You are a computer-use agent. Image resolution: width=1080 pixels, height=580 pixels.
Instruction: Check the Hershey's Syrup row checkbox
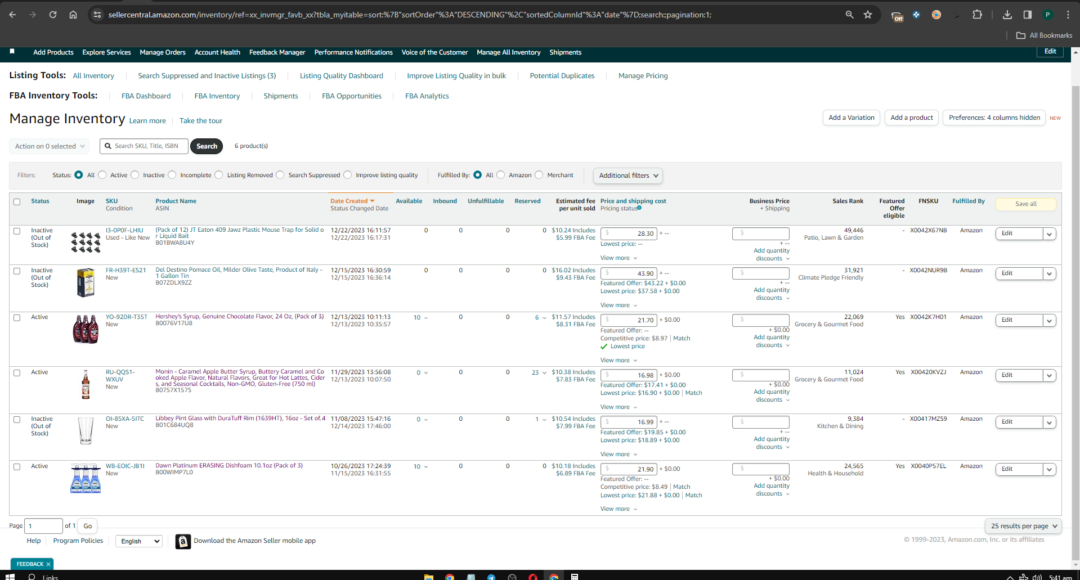17,318
